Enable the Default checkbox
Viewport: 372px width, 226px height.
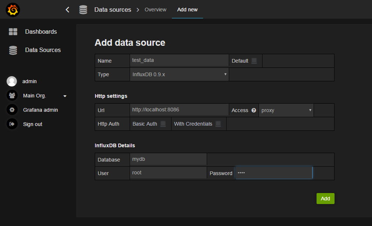click(254, 61)
